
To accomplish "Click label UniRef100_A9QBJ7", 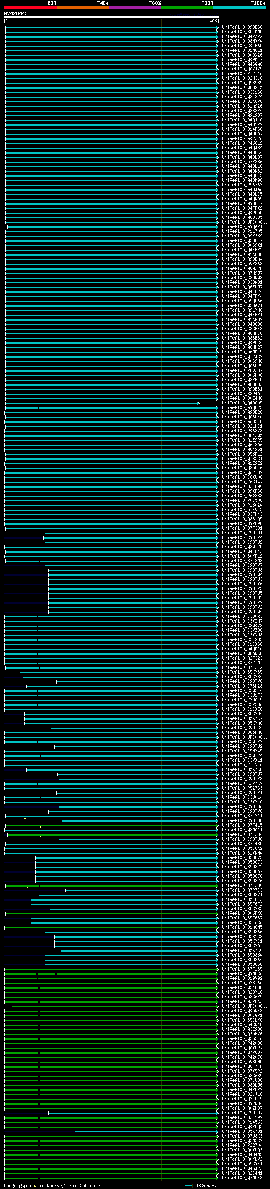I will click(242, 204).
